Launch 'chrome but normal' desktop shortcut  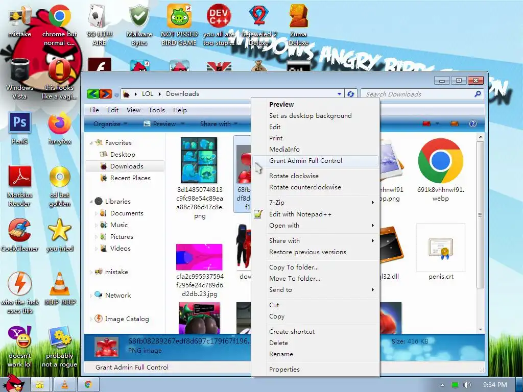point(59,24)
